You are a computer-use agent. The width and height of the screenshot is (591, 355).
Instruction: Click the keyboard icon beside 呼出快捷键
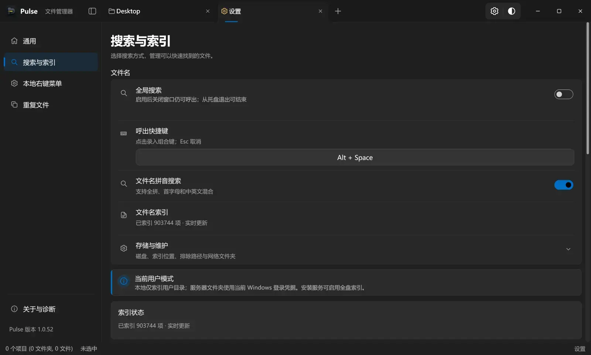click(x=124, y=133)
